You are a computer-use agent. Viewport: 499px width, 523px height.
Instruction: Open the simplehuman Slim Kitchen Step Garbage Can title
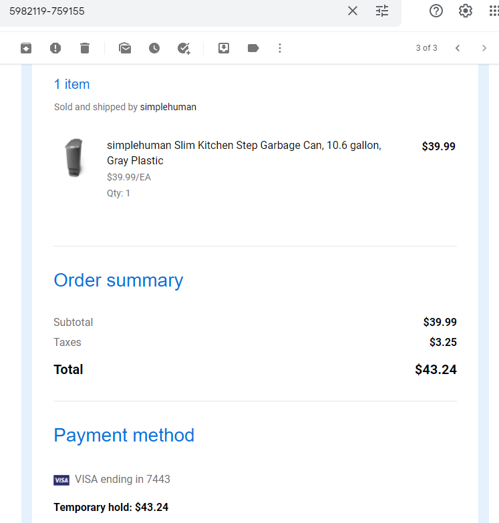click(x=244, y=153)
